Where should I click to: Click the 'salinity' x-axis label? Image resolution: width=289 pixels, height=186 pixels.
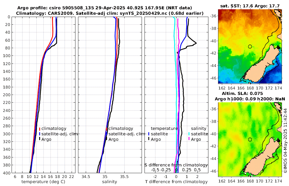109,182
